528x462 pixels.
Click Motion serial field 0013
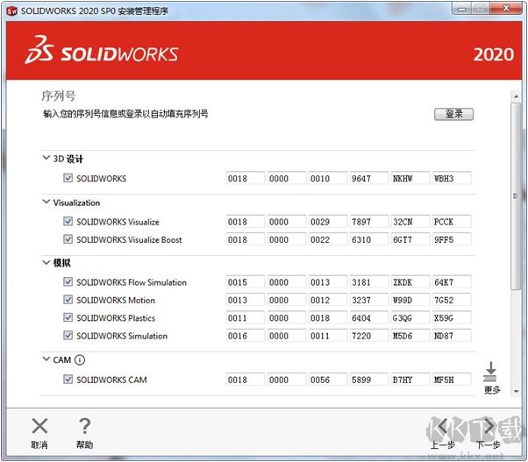[245, 300]
